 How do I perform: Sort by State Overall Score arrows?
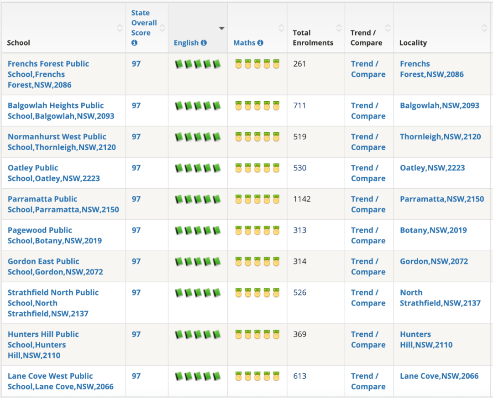162,28
